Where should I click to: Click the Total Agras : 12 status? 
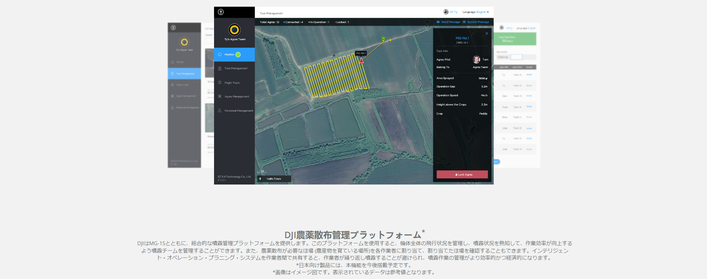tap(270, 22)
